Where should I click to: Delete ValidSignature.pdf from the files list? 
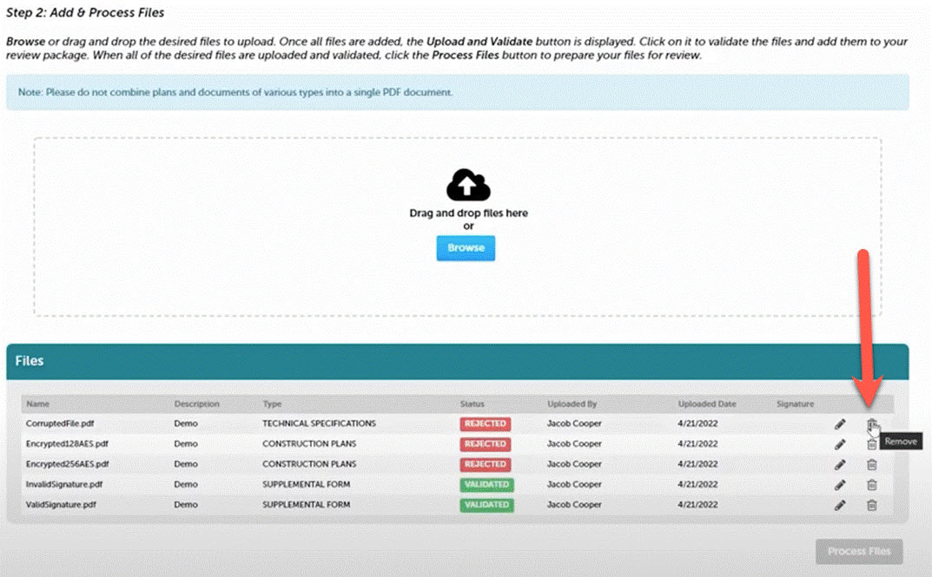point(871,505)
